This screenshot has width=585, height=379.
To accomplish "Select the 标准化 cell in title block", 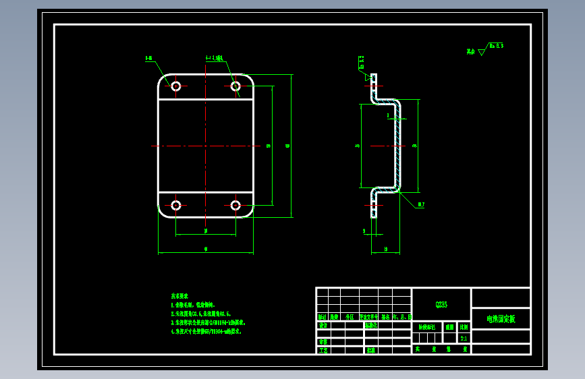I will [371, 325].
